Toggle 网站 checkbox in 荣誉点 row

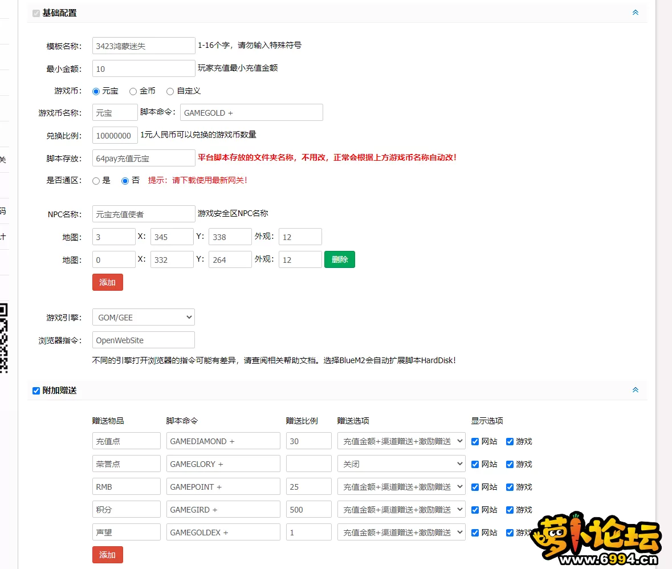coord(475,464)
